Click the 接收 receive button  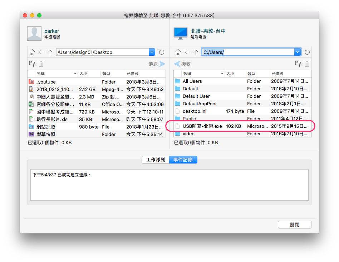click(x=182, y=64)
